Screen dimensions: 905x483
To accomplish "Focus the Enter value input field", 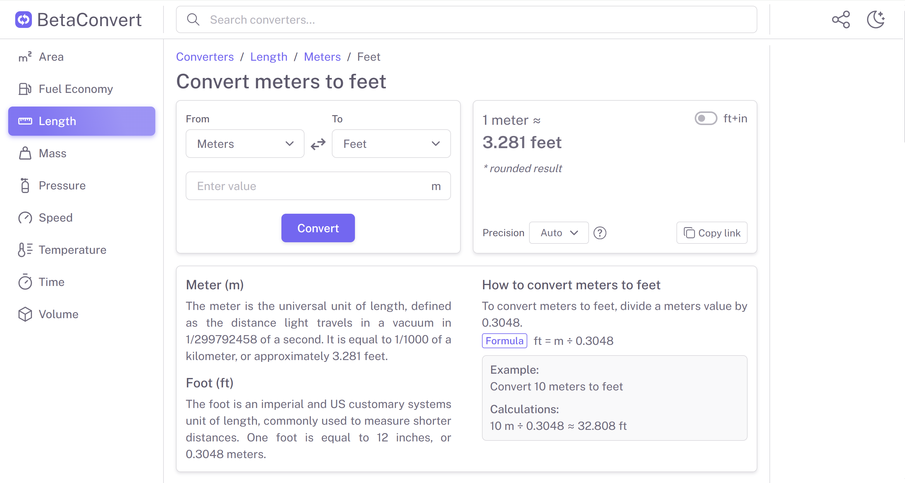I will [x=309, y=186].
